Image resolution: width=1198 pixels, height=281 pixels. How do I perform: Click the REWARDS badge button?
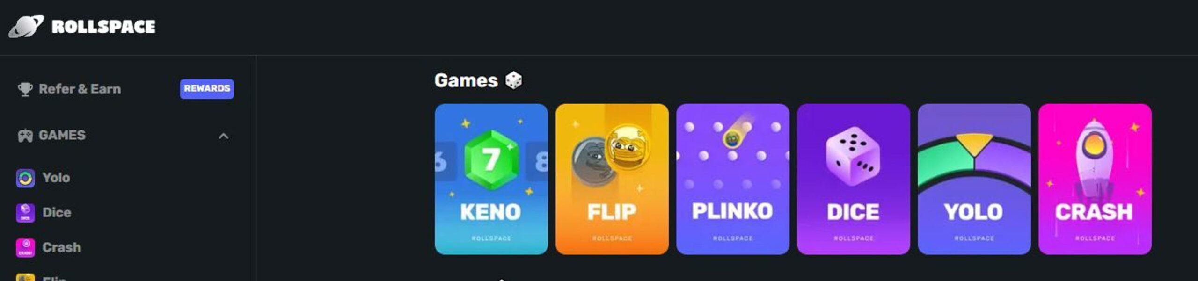pyautogui.click(x=207, y=89)
